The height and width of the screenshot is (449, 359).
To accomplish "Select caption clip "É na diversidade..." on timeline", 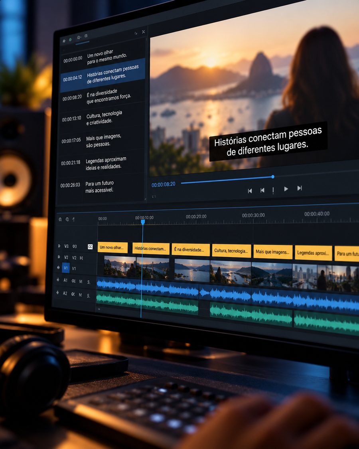I will [x=191, y=249].
